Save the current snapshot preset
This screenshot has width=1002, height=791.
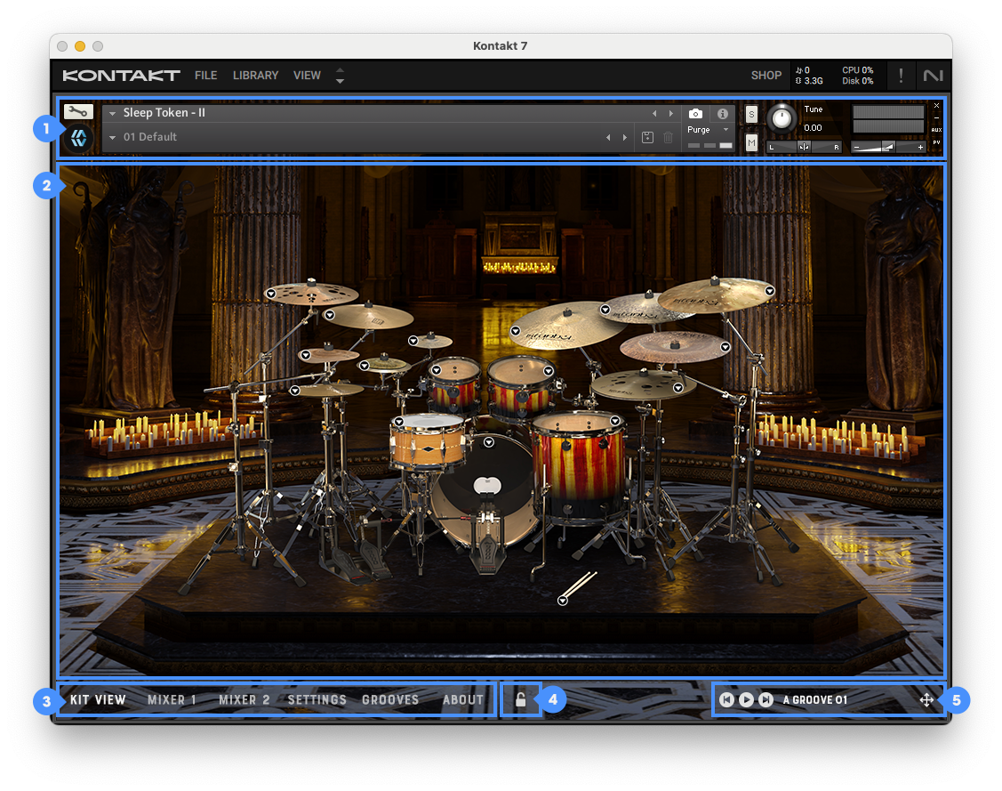point(647,137)
